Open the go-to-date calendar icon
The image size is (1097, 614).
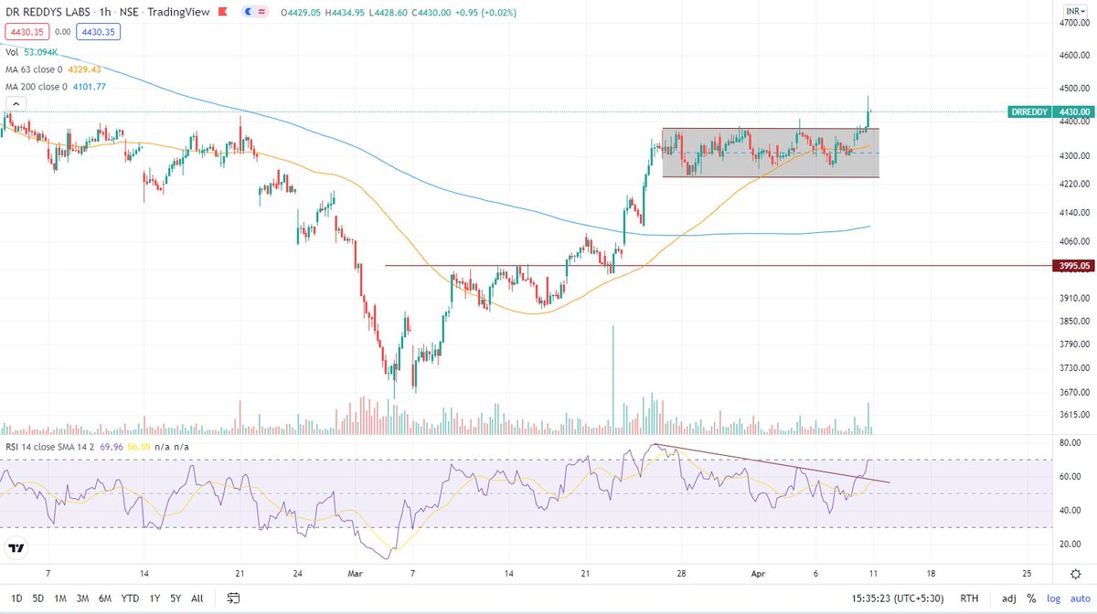[234, 598]
